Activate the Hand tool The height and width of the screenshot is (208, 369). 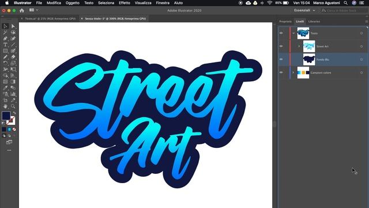tap(5, 106)
